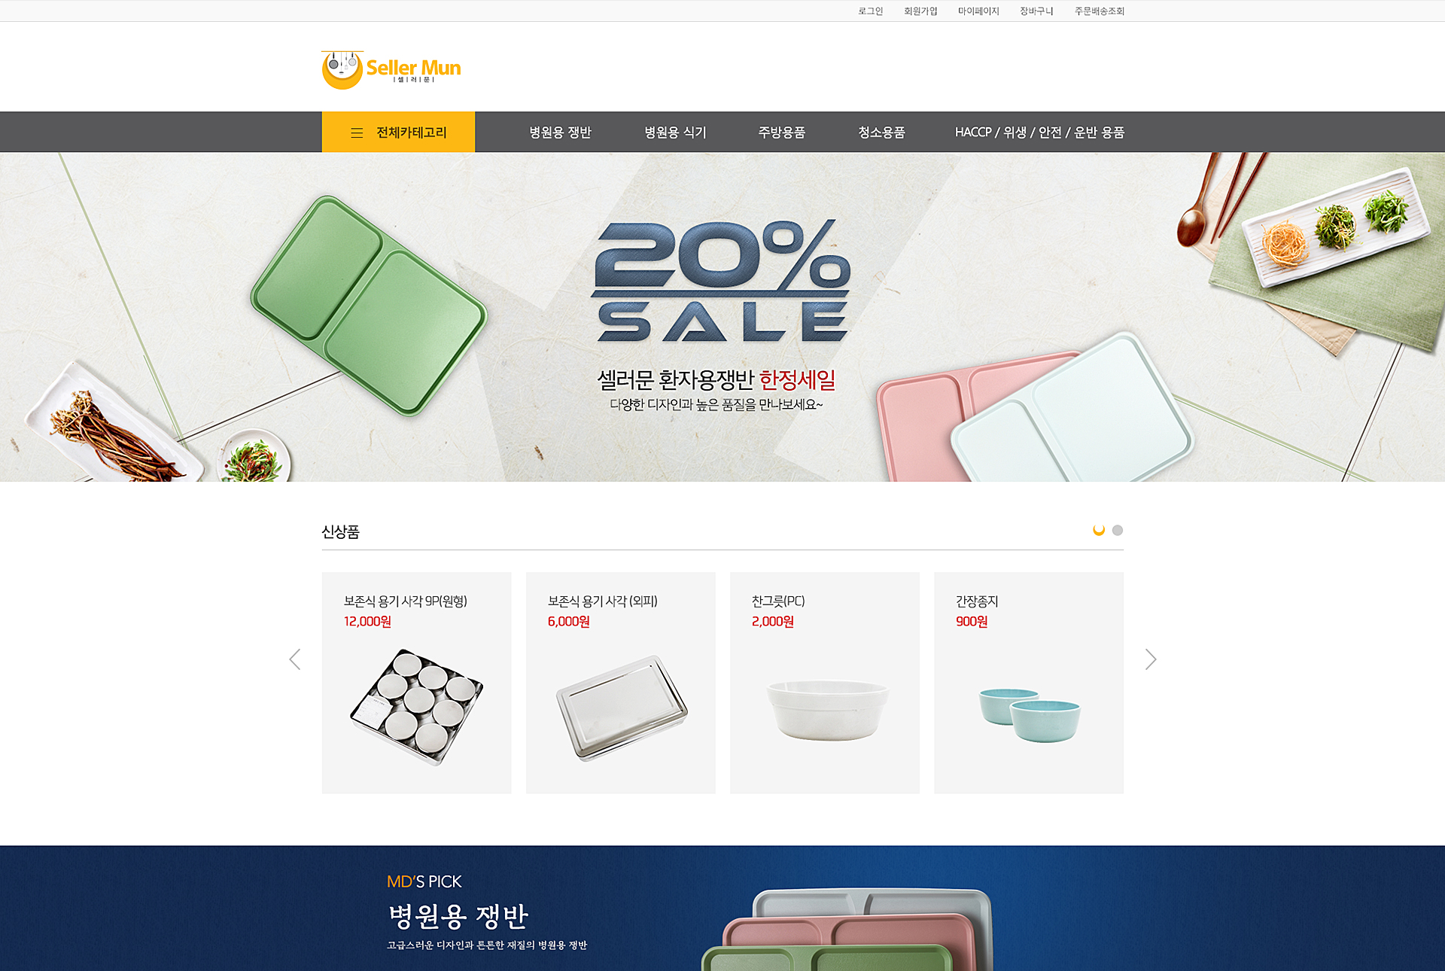
Task: Open the hamburger menu icon beside 전체카테고리
Action: pos(357,132)
